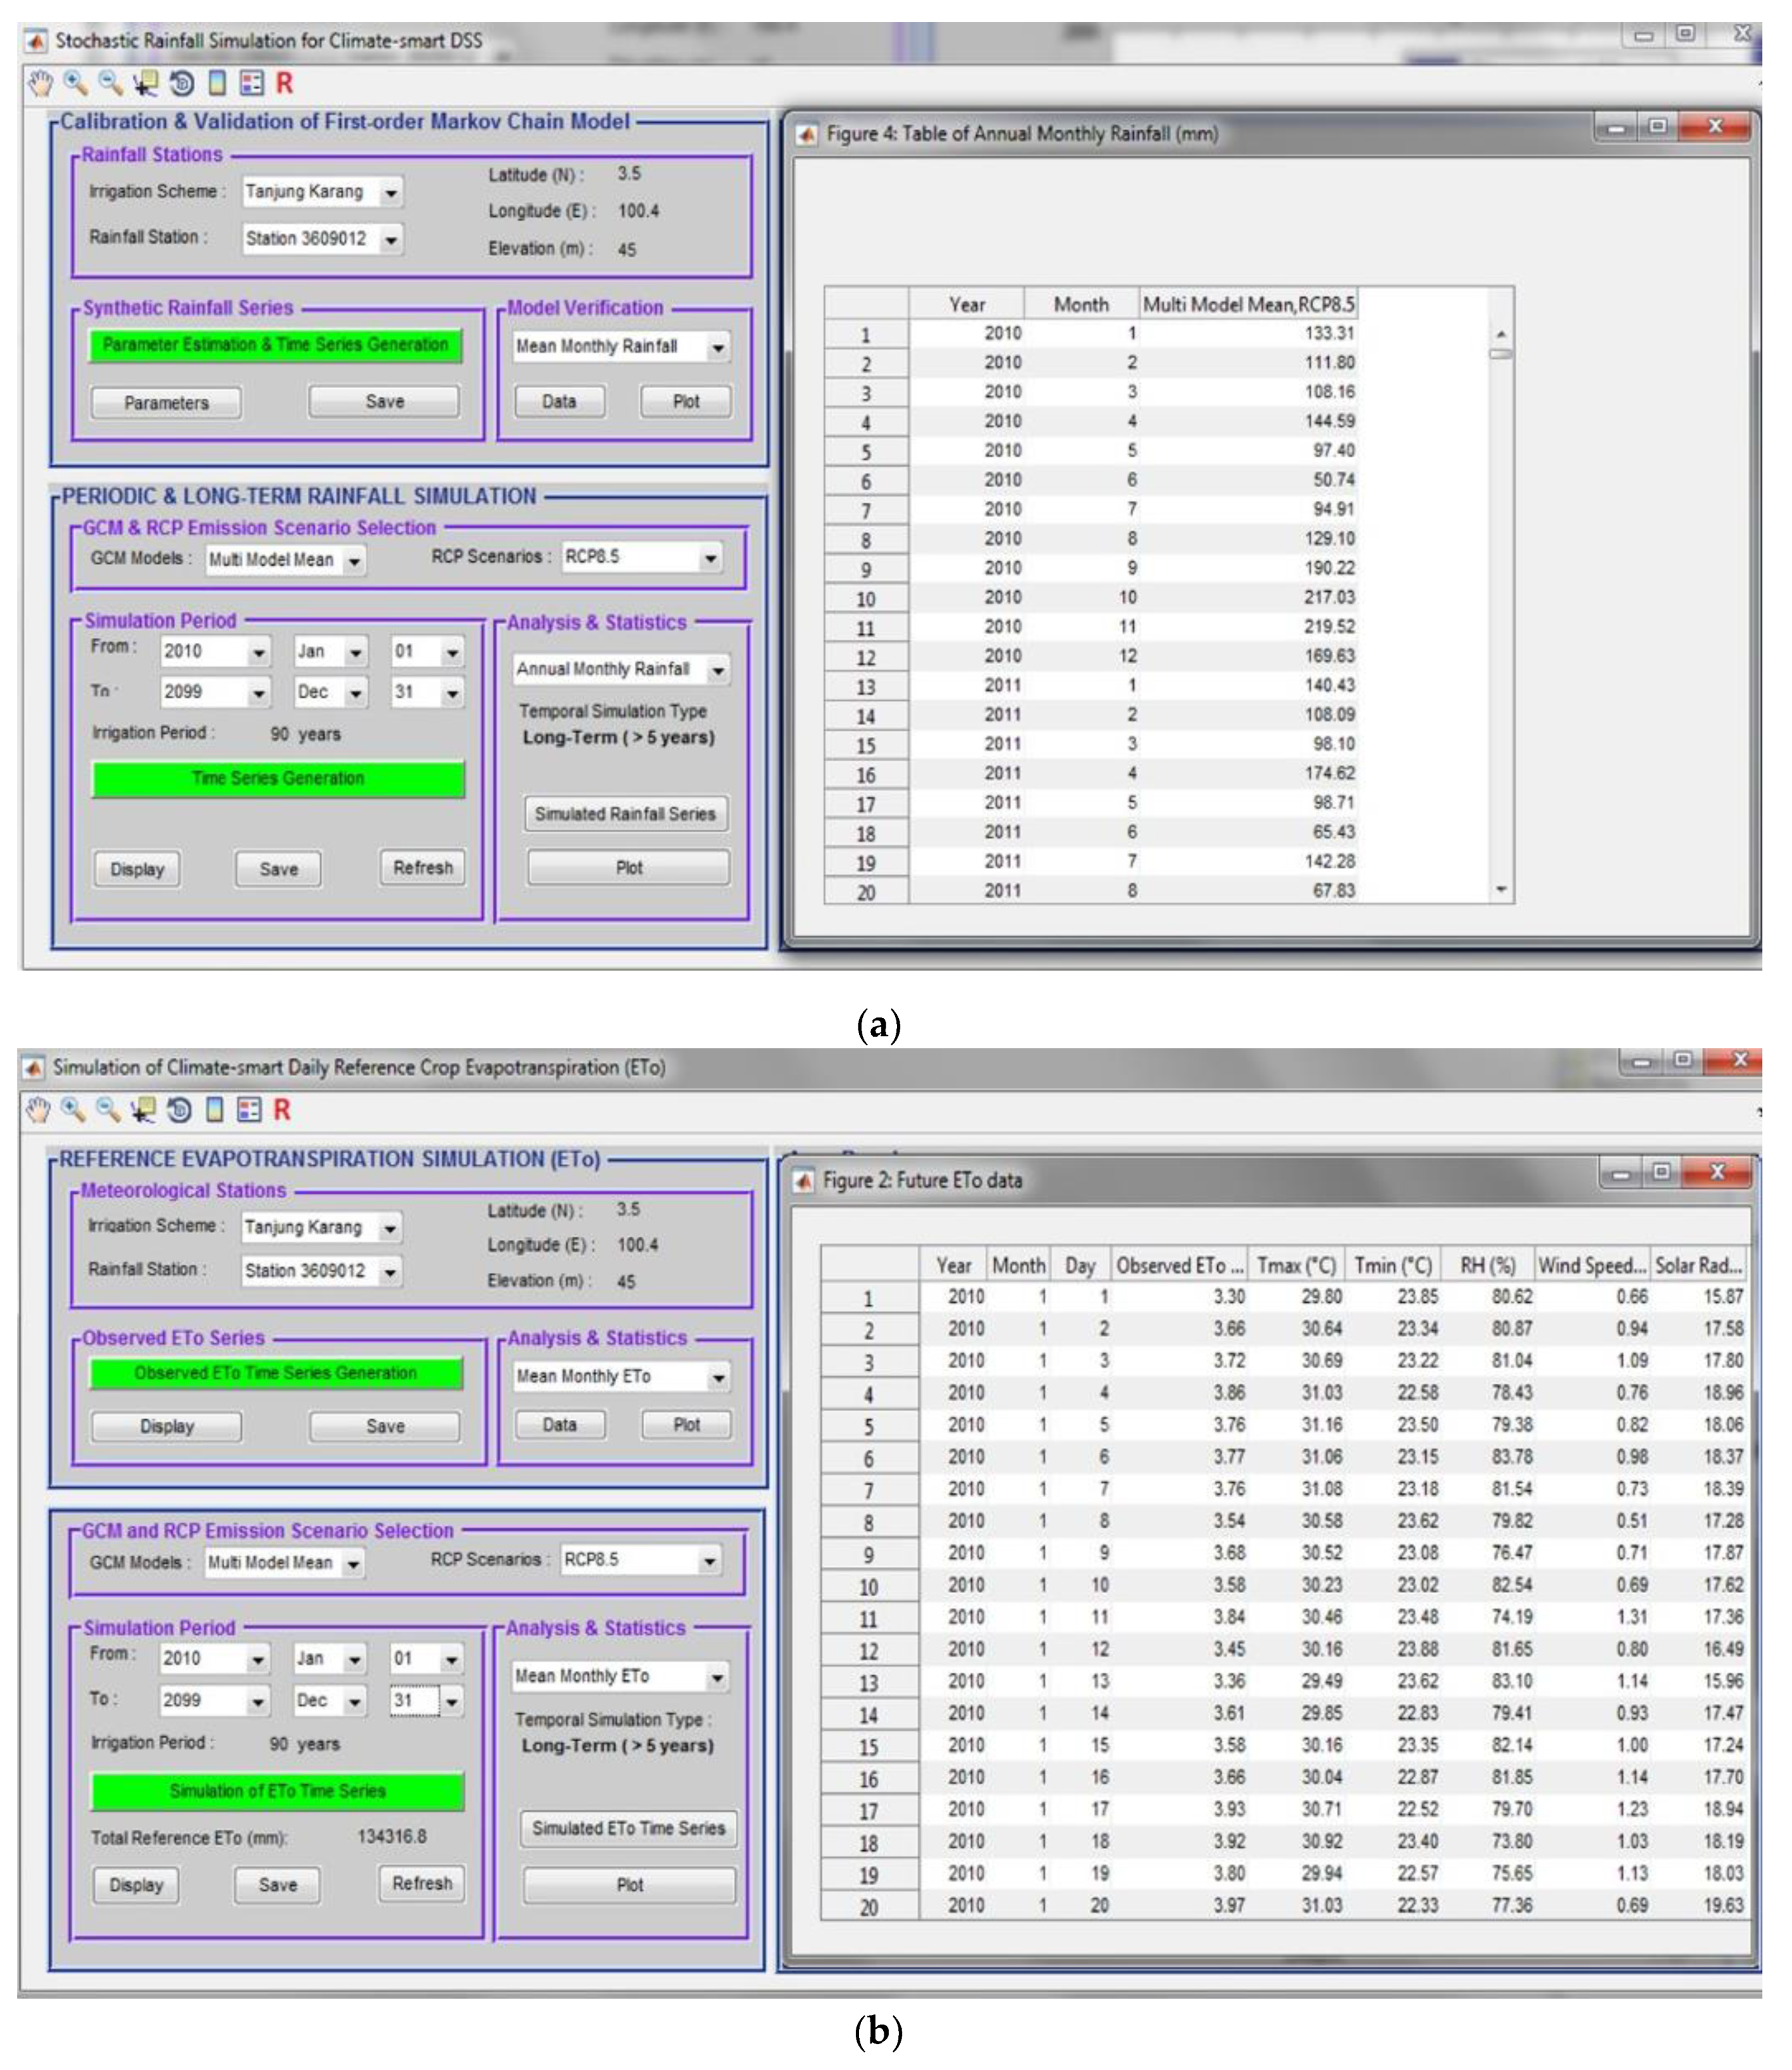The width and height of the screenshot is (1792, 2070).
Task: Expand RCP Scenarios dropdown in rainfall simulation
Action: click(710, 558)
